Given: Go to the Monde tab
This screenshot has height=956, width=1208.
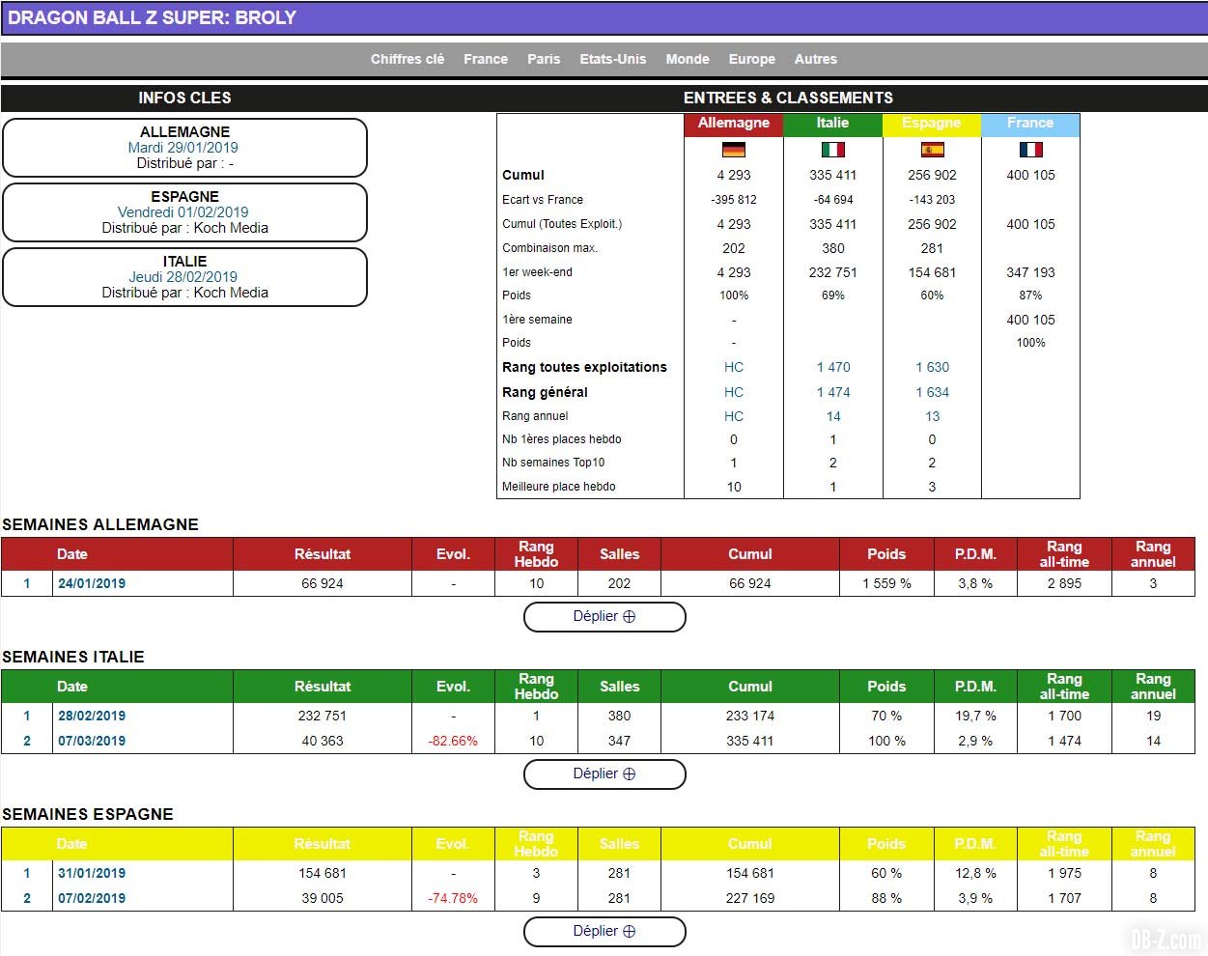Looking at the screenshot, I should coord(688,59).
